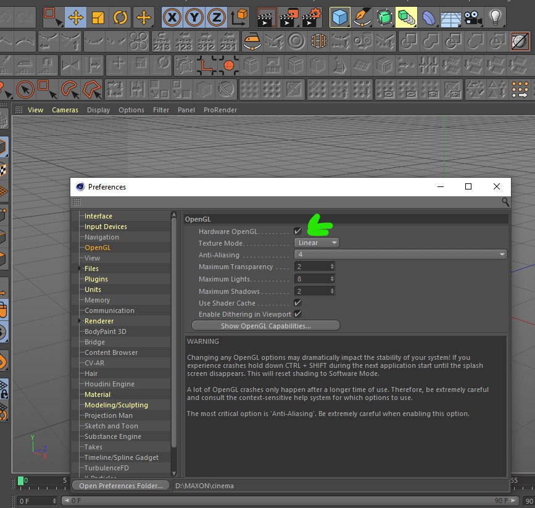The height and width of the screenshot is (508, 535).
Task: Toggle the X axis lock
Action: 172,17
